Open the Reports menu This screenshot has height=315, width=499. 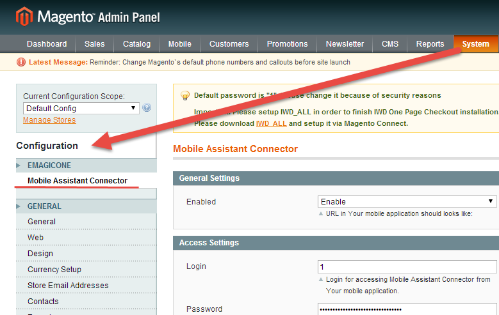(x=430, y=44)
